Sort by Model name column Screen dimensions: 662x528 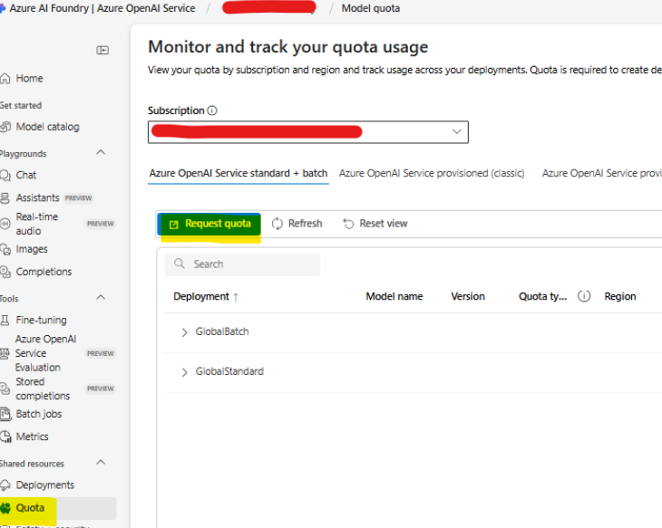(x=394, y=296)
